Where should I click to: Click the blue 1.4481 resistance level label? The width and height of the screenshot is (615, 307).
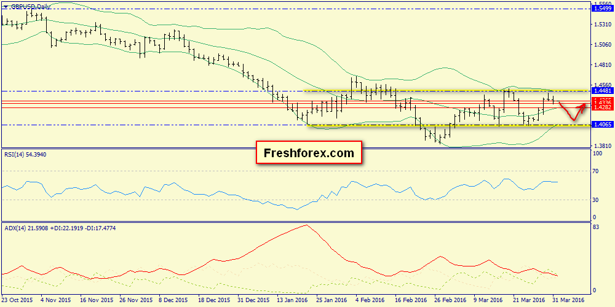604,91
